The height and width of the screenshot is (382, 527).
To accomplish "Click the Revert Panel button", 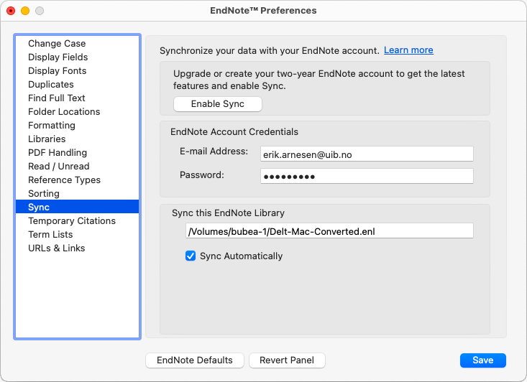I will 287,360.
